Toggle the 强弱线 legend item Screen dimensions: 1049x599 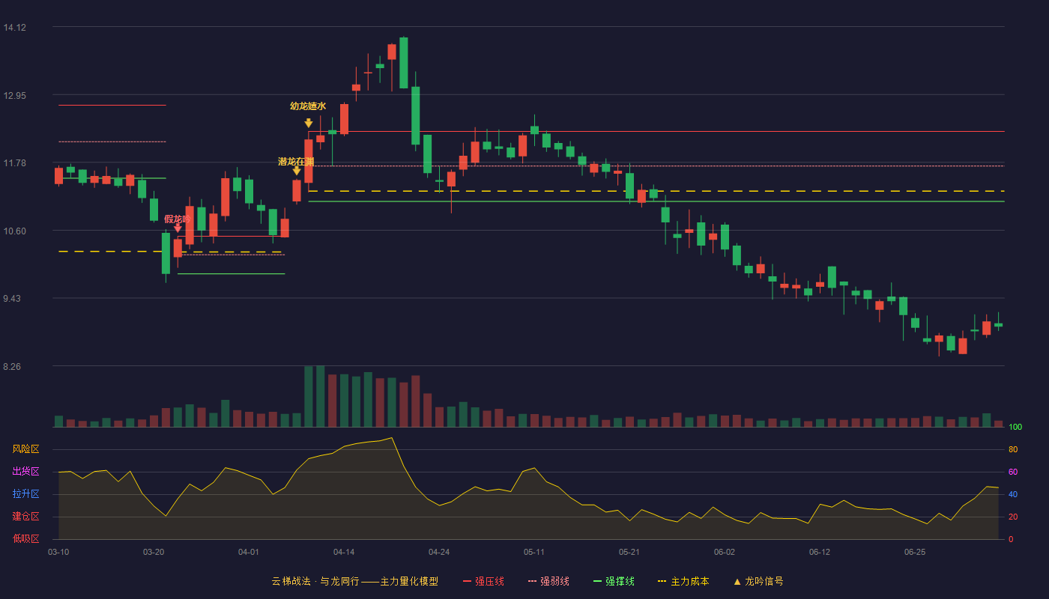[548, 581]
